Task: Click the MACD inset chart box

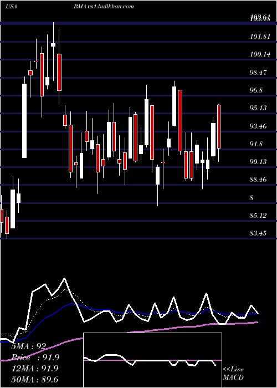Action: [152, 360]
